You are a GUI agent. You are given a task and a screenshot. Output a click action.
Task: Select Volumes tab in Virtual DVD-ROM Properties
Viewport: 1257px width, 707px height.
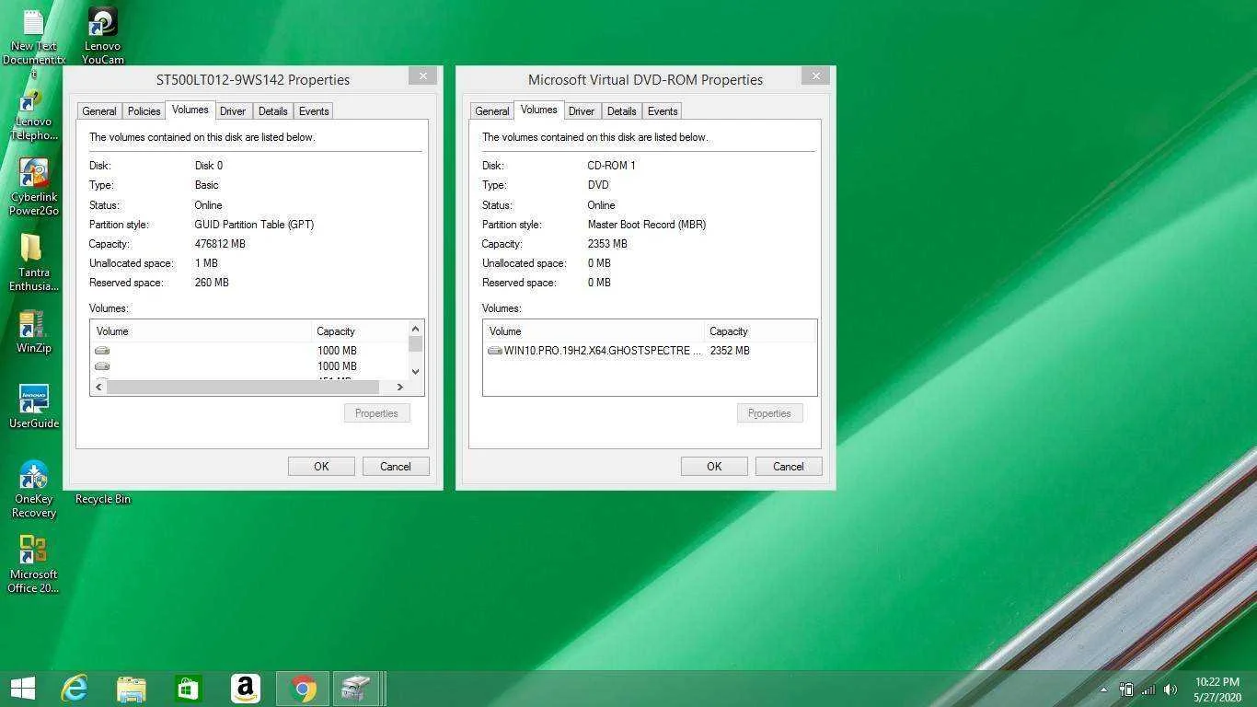tap(539, 110)
